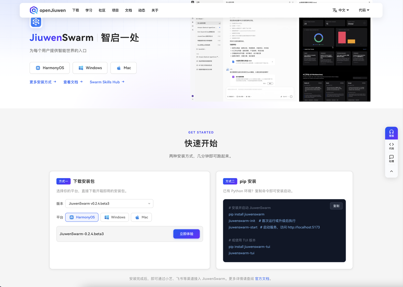This screenshot has height=287, width=403.
Task: Click the light chat app screenshot in hero
Action: [243, 59]
